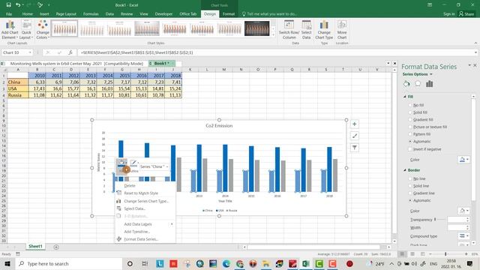480x270 pixels.
Task: Adjust the Transparency slider
Action: coord(435,220)
